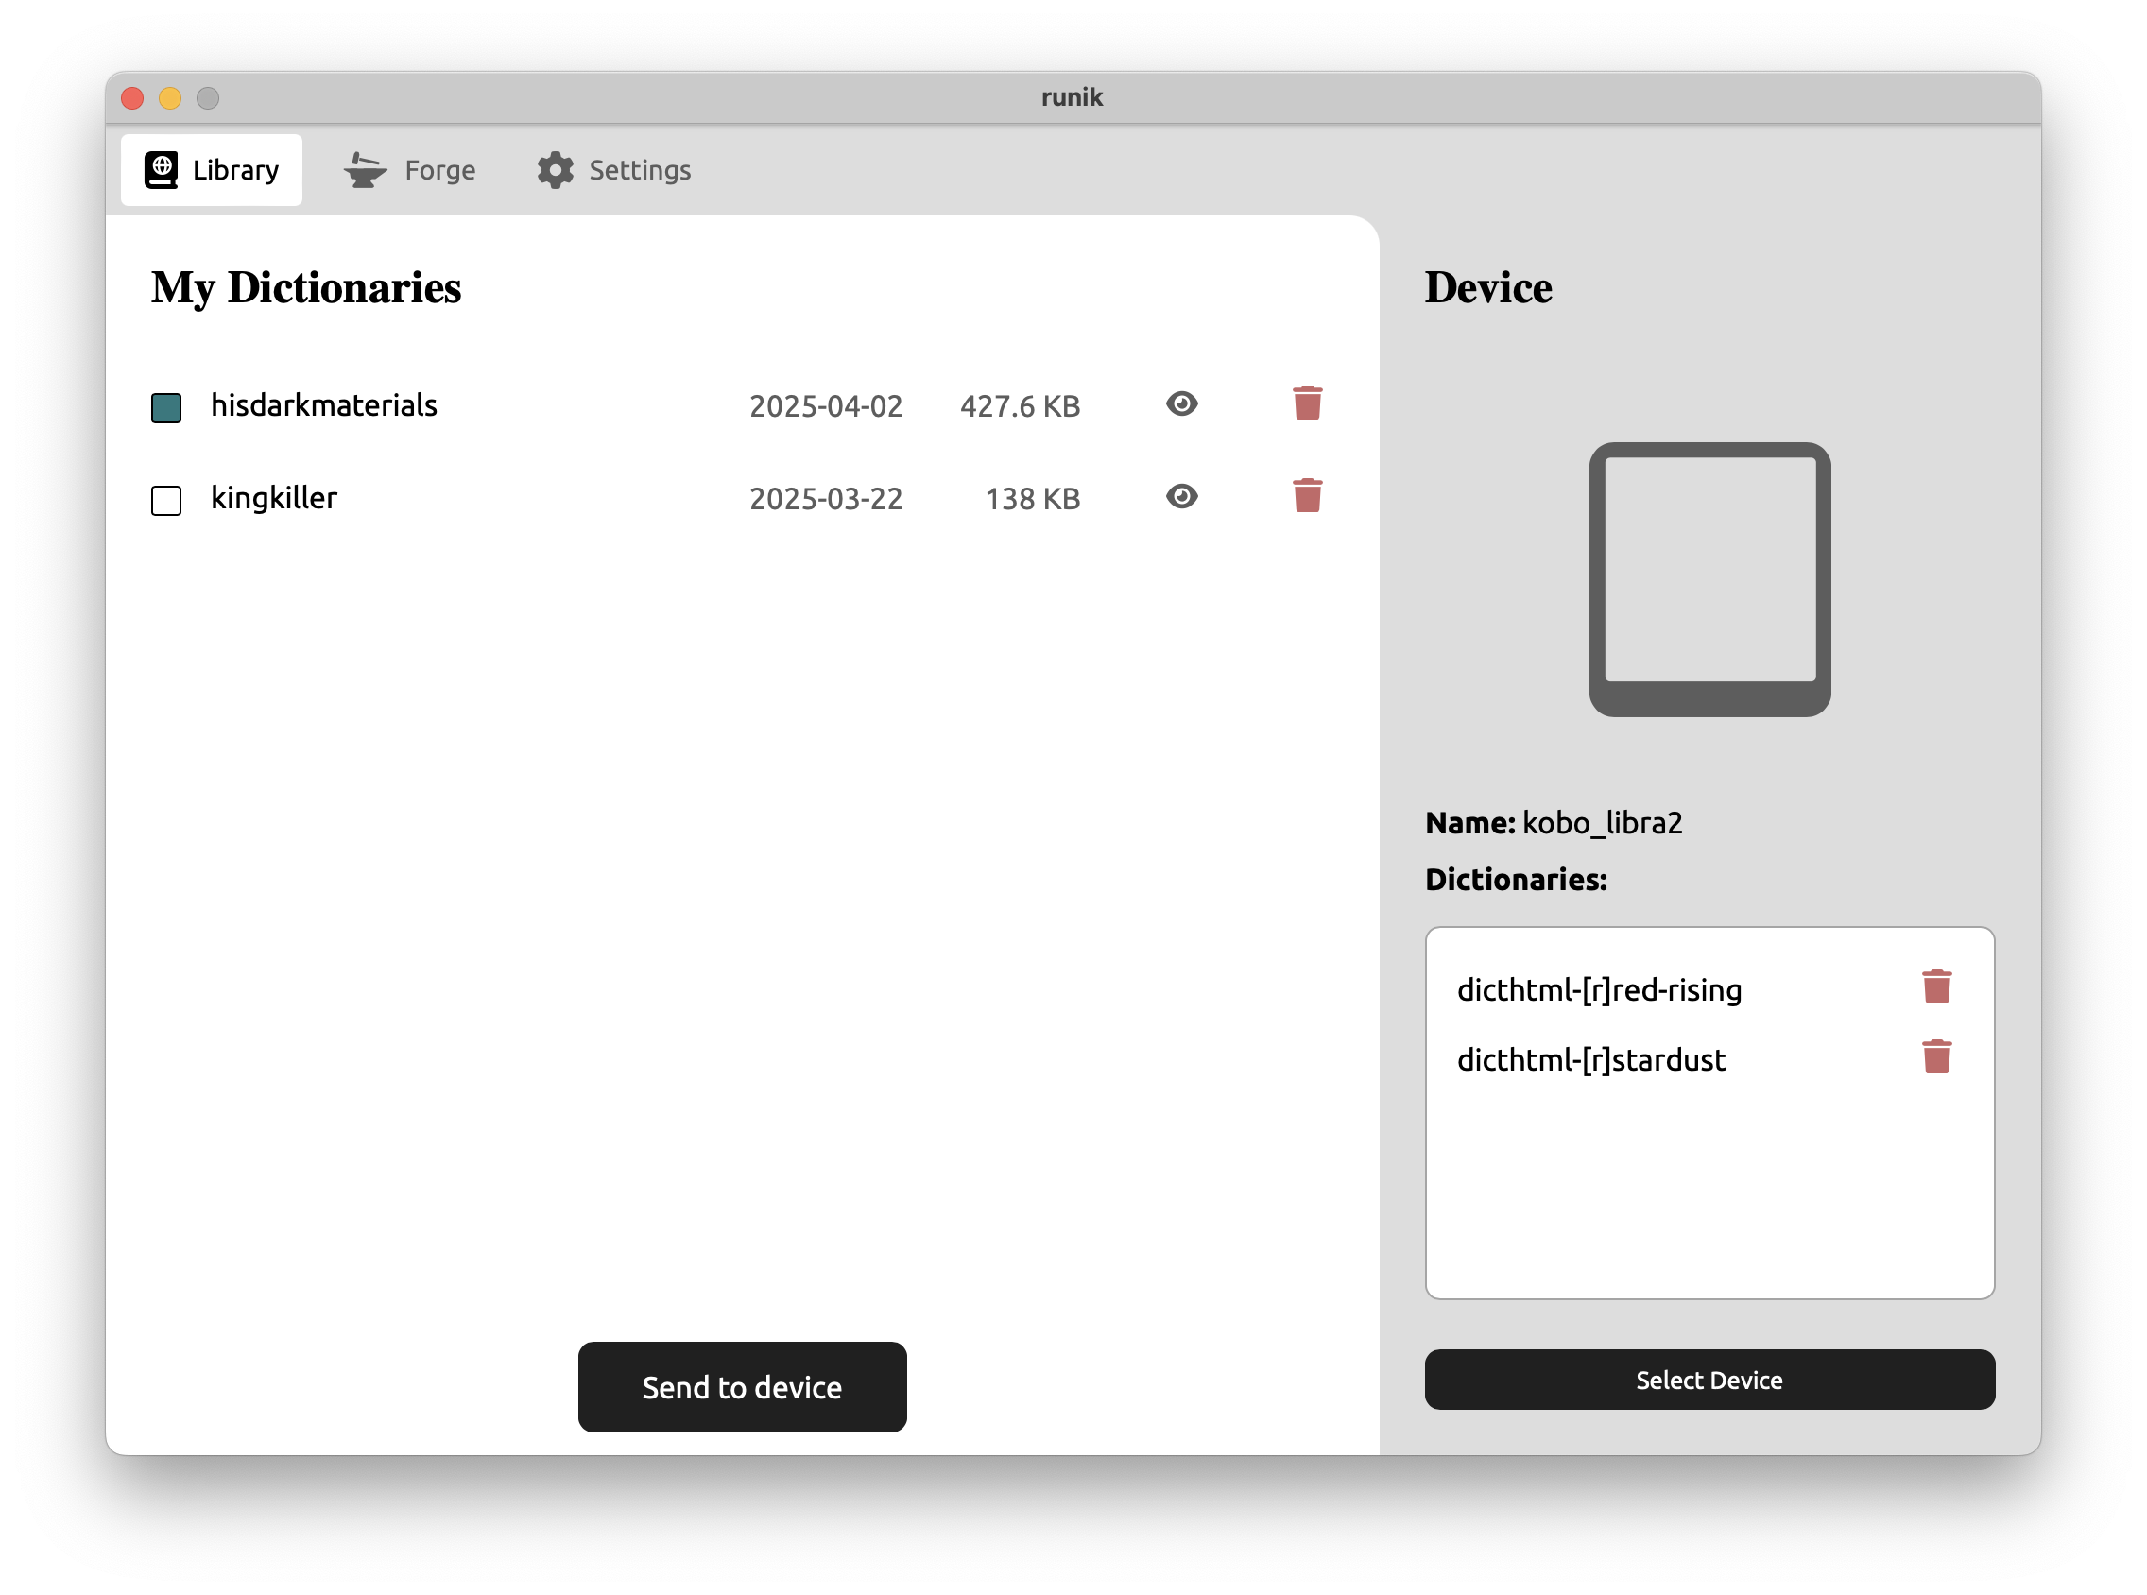
Task: Delete the hisdarkmaterials dictionary from library
Action: (1307, 403)
